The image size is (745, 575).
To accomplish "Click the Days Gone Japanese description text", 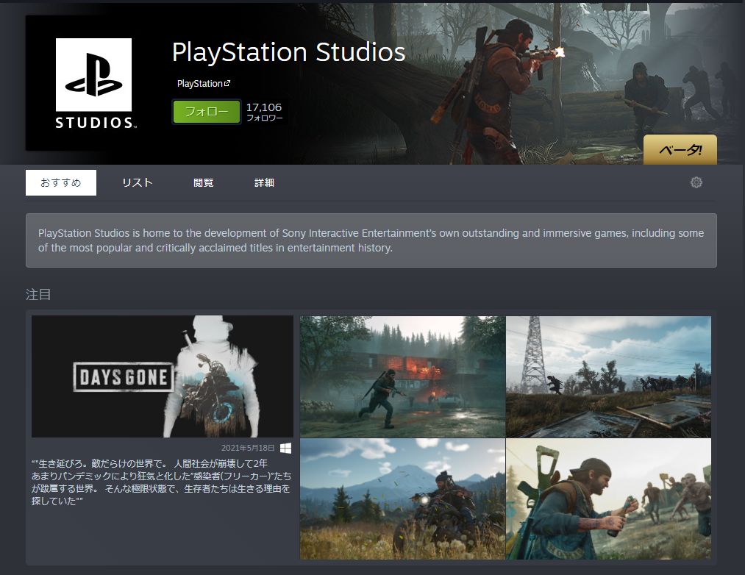I will coord(162,482).
